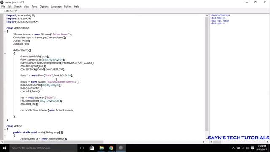Open the Store app from the taskbar
This screenshot has height=152, width=270.
pyautogui.click(x=92, y=148)
